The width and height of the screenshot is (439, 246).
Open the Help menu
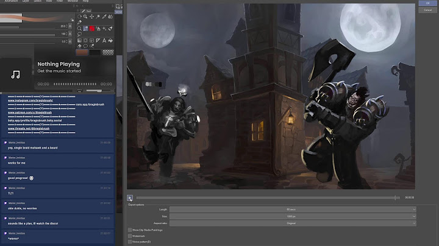(x=85, y=1)
